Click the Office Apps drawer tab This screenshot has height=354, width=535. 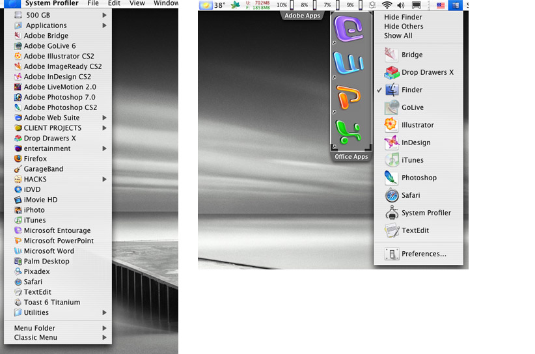[351, 157]
